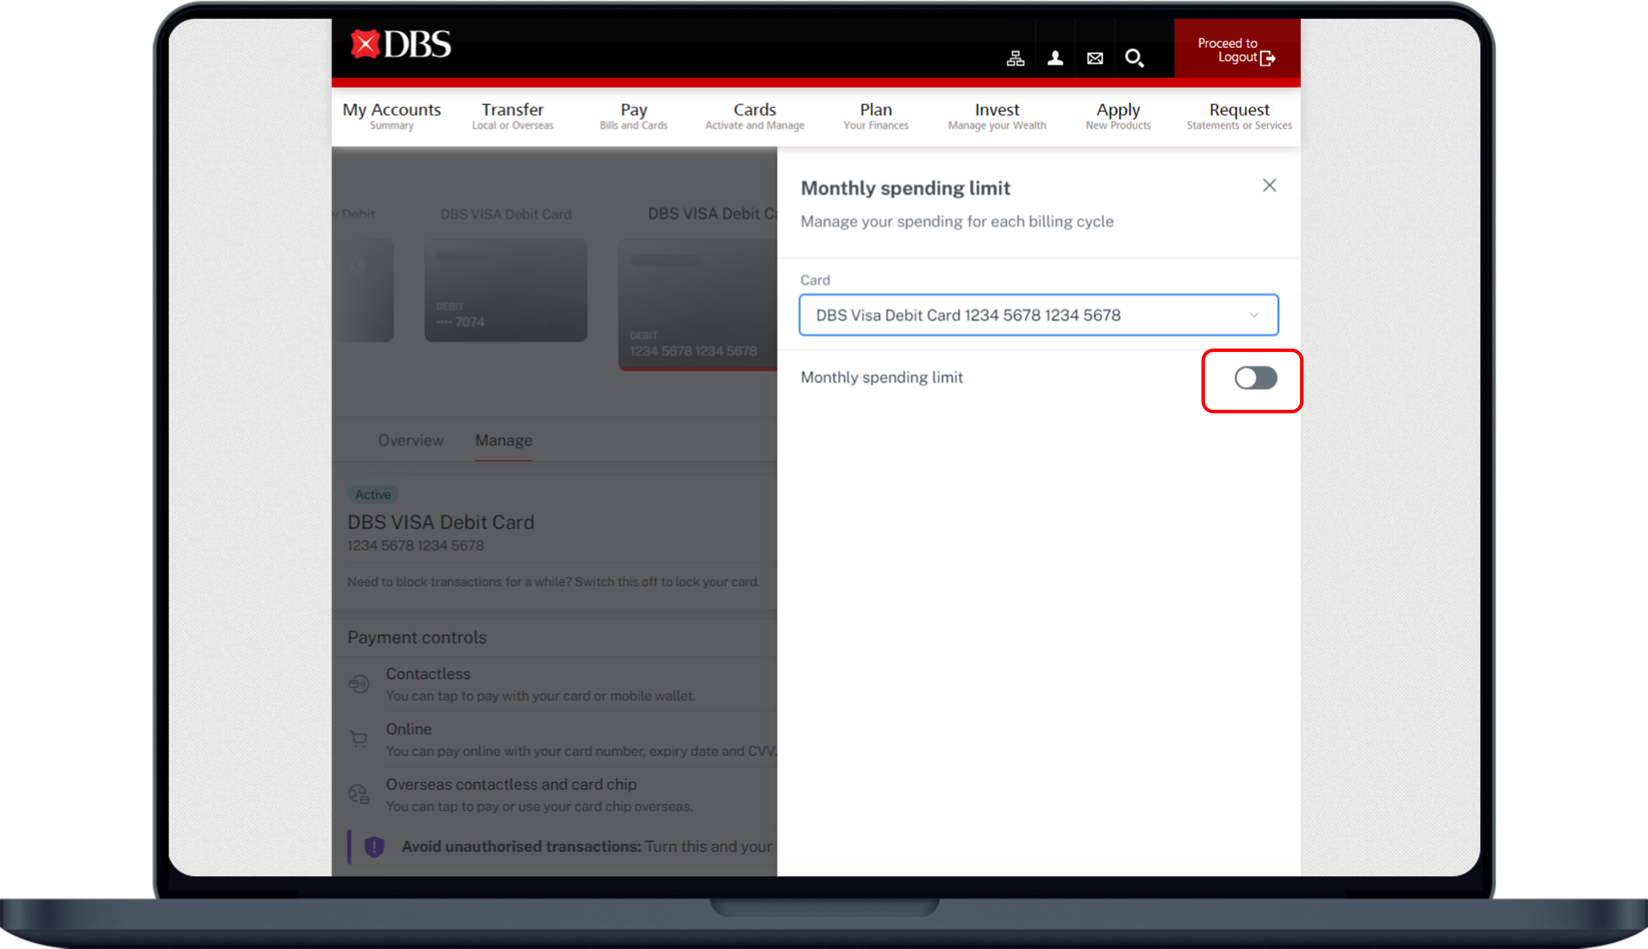The width and height of the screenshot is (1648, 949).
Task: Open the mail inbox icon
Action: [x=1094, y=59]
